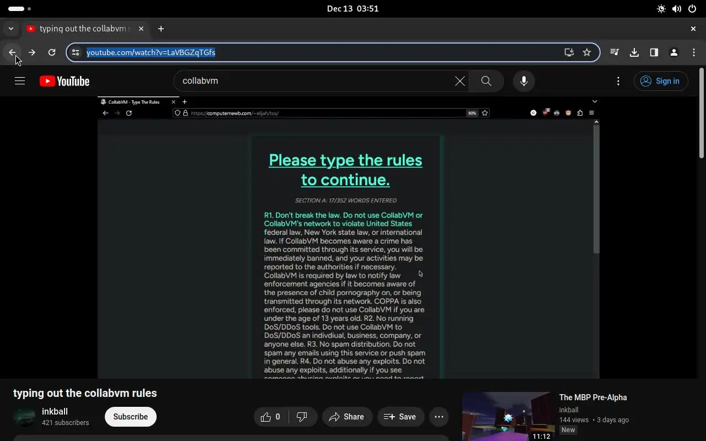Open system power menu icon
The height and width of the screenshot is (441, 706).
pyautogui.click(x=692, y=9)
